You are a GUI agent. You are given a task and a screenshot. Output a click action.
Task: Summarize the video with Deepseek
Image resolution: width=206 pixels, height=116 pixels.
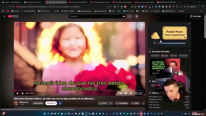point(183,56)
